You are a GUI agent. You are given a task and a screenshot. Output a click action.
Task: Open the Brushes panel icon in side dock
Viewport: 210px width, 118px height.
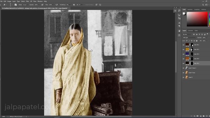point(179,15)
